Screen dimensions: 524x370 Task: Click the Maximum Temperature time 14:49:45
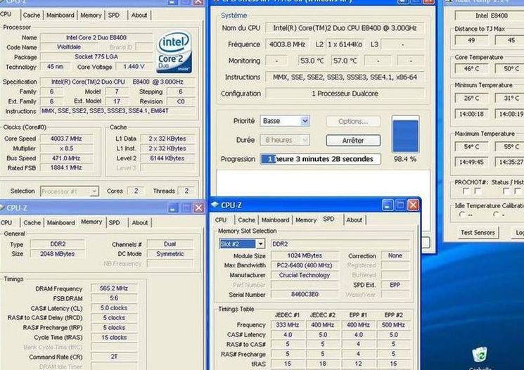(471, 162)
